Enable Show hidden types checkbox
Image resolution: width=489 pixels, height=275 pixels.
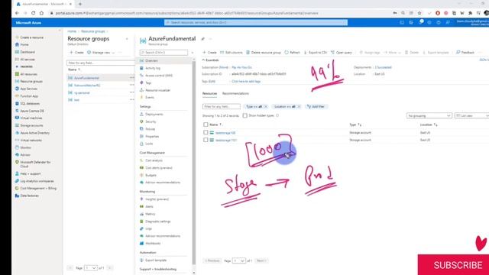[245, 115]
